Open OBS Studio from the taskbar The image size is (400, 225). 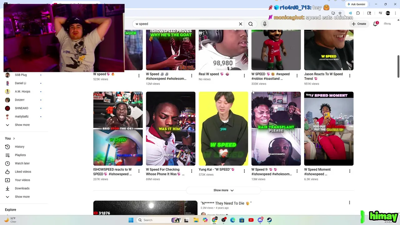(223, 220)
